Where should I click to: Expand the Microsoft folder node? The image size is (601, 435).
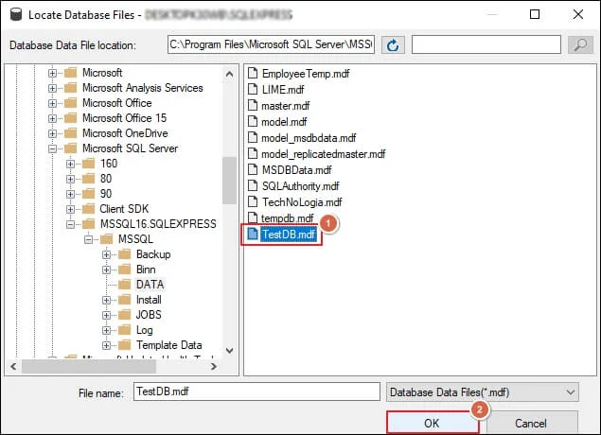coord(52,73)
